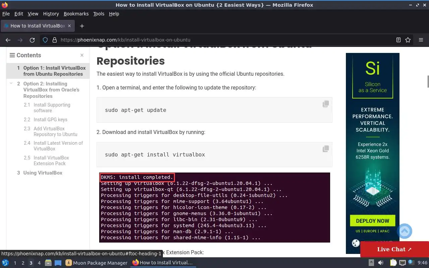Toggle Reader View in the address bar
The height and width of the screenshot is (268, 429).
399,40
